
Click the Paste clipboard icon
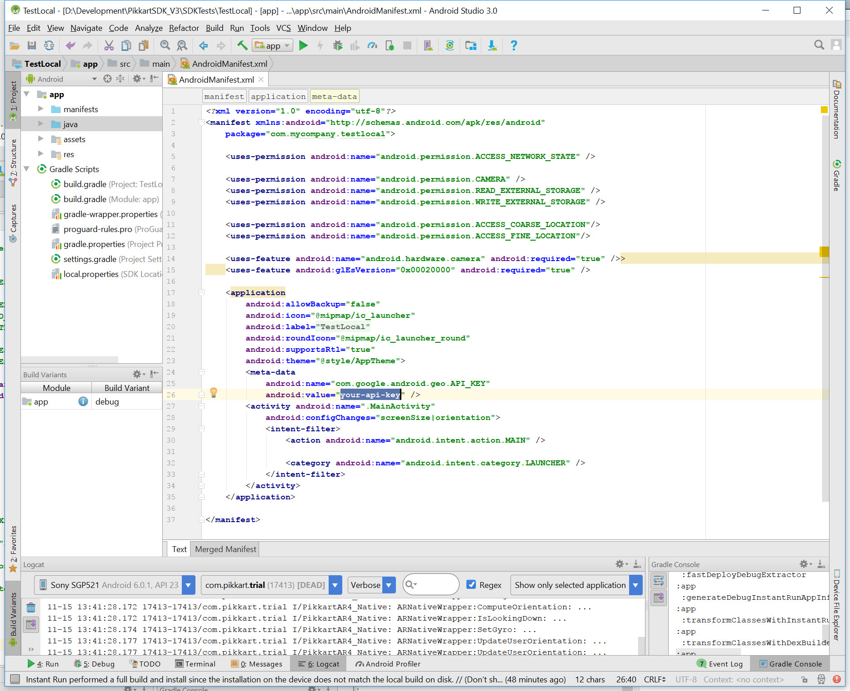[x=144, y=45]
